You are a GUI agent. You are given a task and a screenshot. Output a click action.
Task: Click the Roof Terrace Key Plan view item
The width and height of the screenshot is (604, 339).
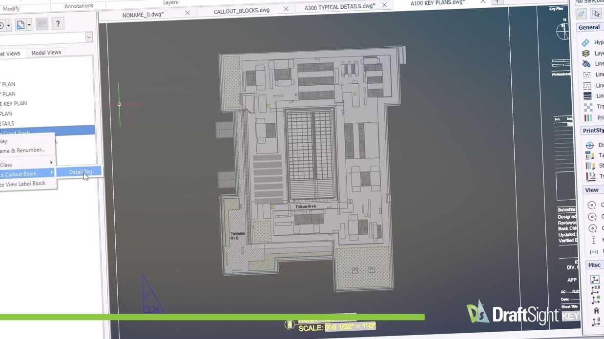point(14,104)
